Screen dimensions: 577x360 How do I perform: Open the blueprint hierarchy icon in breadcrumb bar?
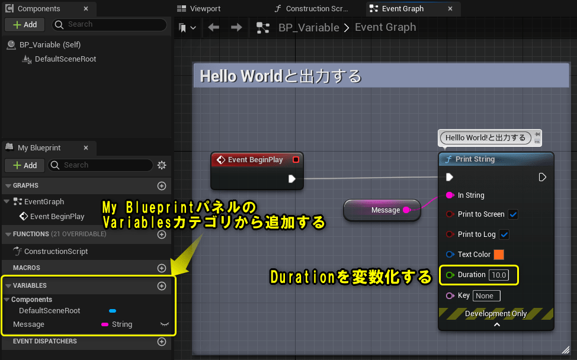click(263, 27)
